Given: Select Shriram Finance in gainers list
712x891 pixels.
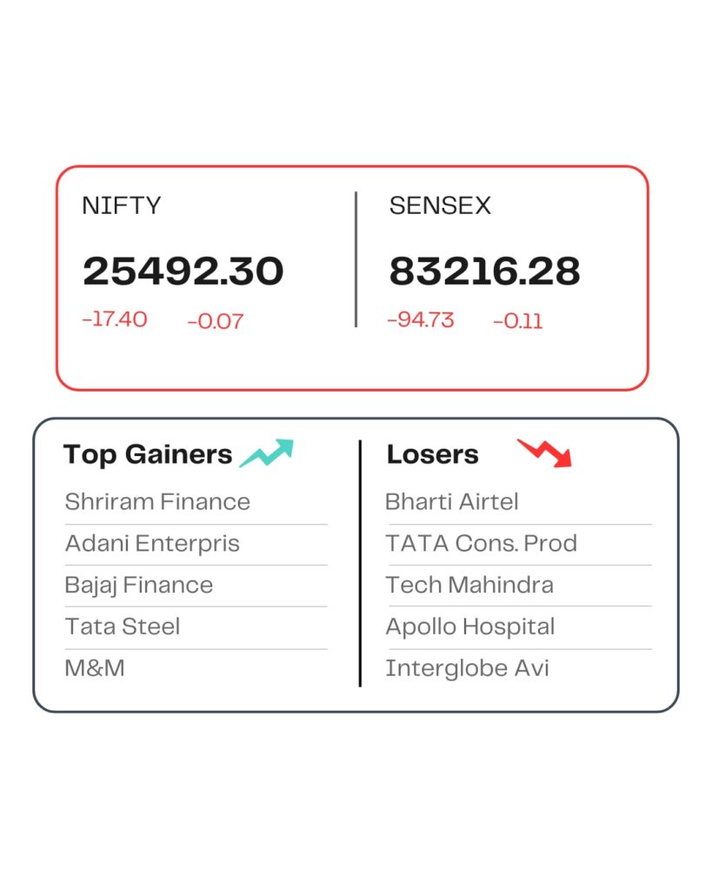Looking at the screenshot, I should coord(157,502).
